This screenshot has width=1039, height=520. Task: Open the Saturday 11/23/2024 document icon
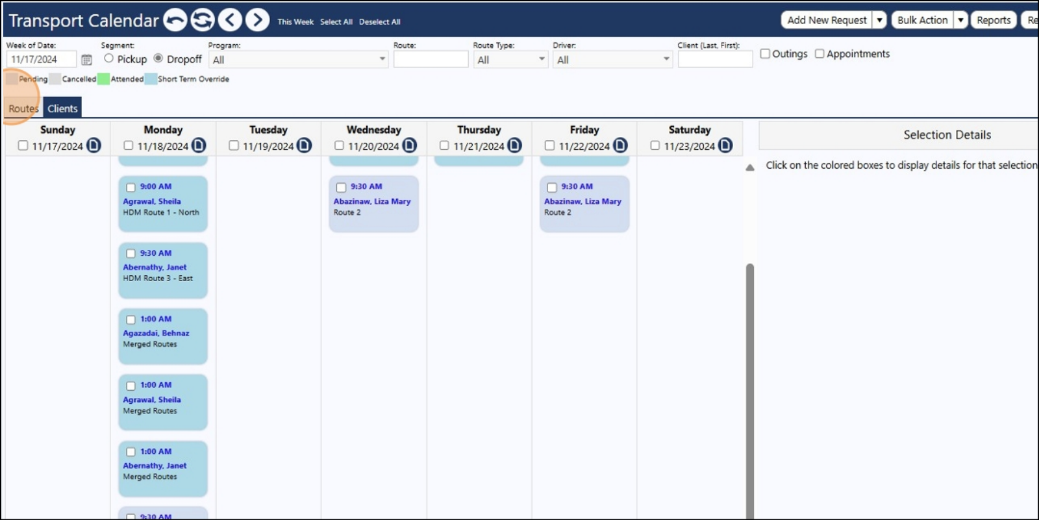pos(725,145)
